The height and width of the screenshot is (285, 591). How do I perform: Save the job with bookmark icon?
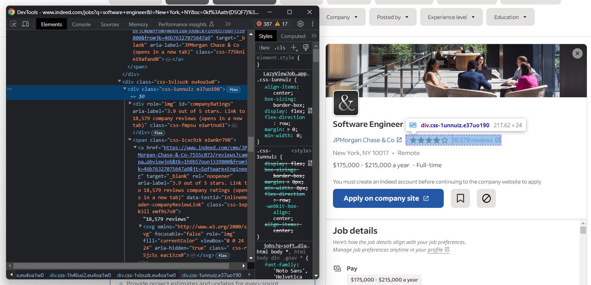(460, 198)
